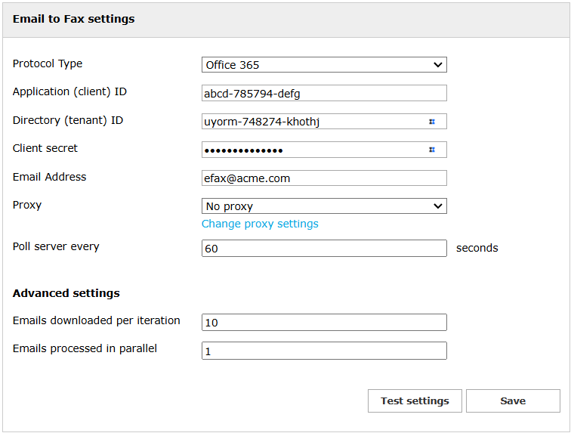Click the Change proxy settings link

[260, 224]
